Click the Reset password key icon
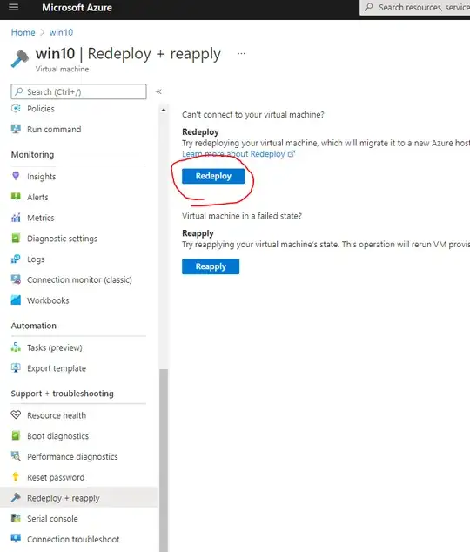Screen dimensions: 470x552 pyautogui.click(x=16, y=477)
